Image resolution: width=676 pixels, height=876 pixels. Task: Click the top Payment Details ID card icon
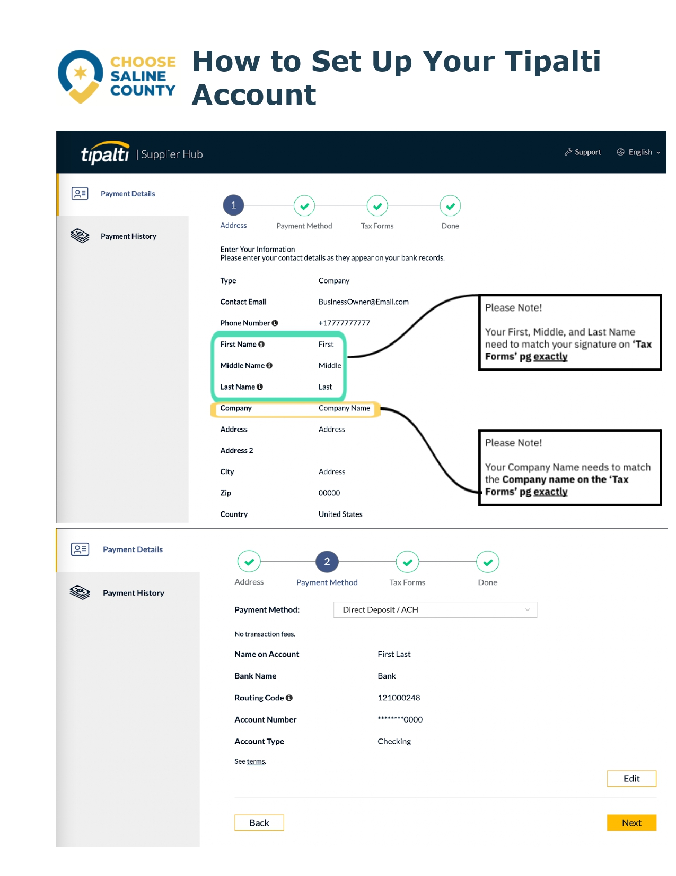(x=80, y=193)
